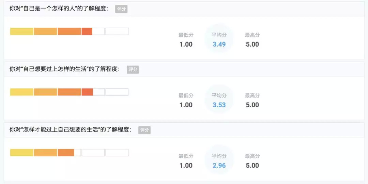This screenshot has width=368, height=184.
Task: Click second light-orange segment in second question's bar
Action: (x=45, y=92)
